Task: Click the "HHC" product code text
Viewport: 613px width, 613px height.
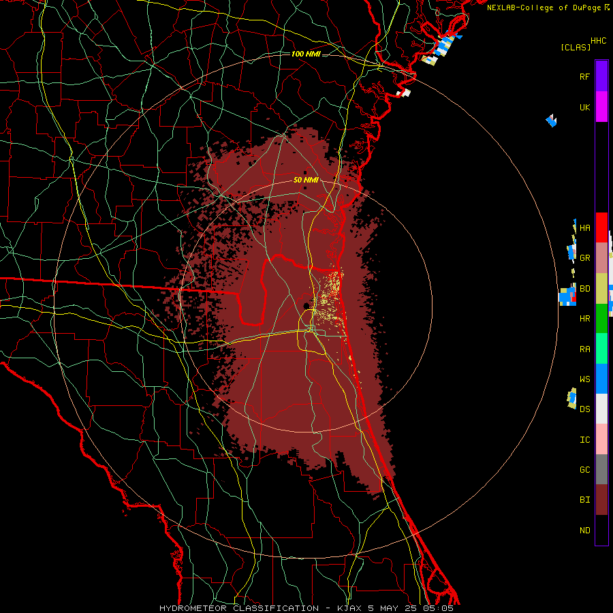Action: pyautogui.click(x=599, y=41)
